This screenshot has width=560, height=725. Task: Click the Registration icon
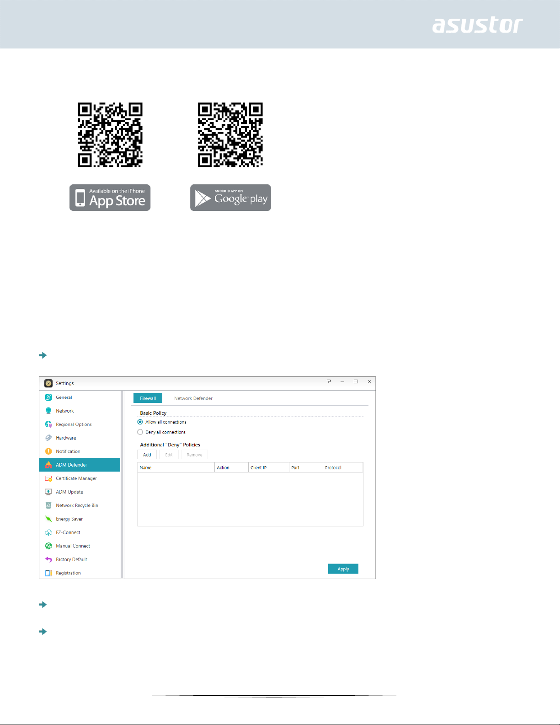(48, 573)
